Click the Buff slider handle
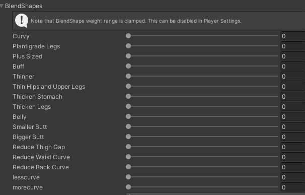305x195 pixels. coord(128,66)
